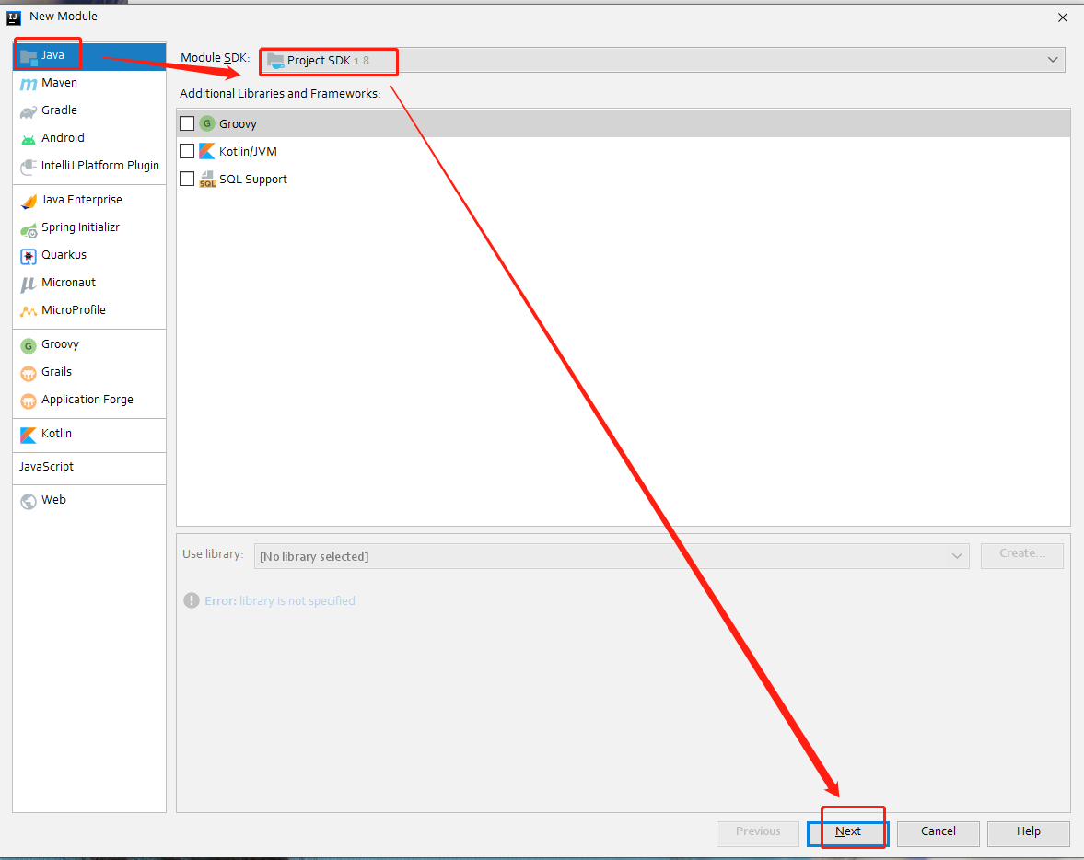Click the IntelliJ Platform Plugin label
1084x860 pixels.
100,165
